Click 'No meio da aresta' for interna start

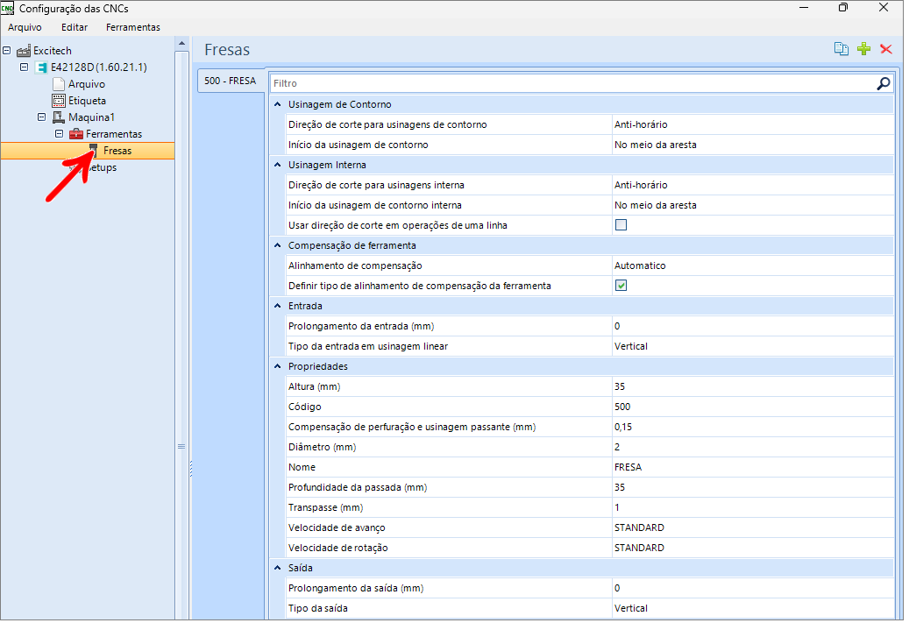pyautogui.click(x=655, y=206)
